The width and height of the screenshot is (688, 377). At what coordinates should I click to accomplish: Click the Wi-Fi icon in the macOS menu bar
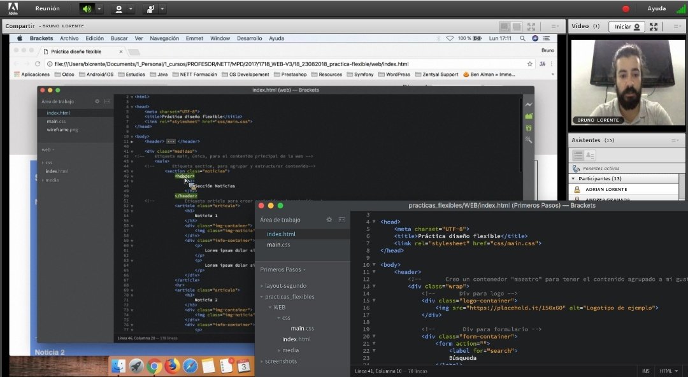tap(450, 38)
